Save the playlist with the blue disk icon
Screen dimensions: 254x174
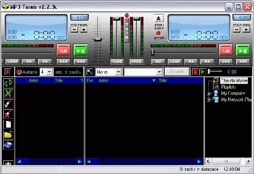[x=8, y=145]
